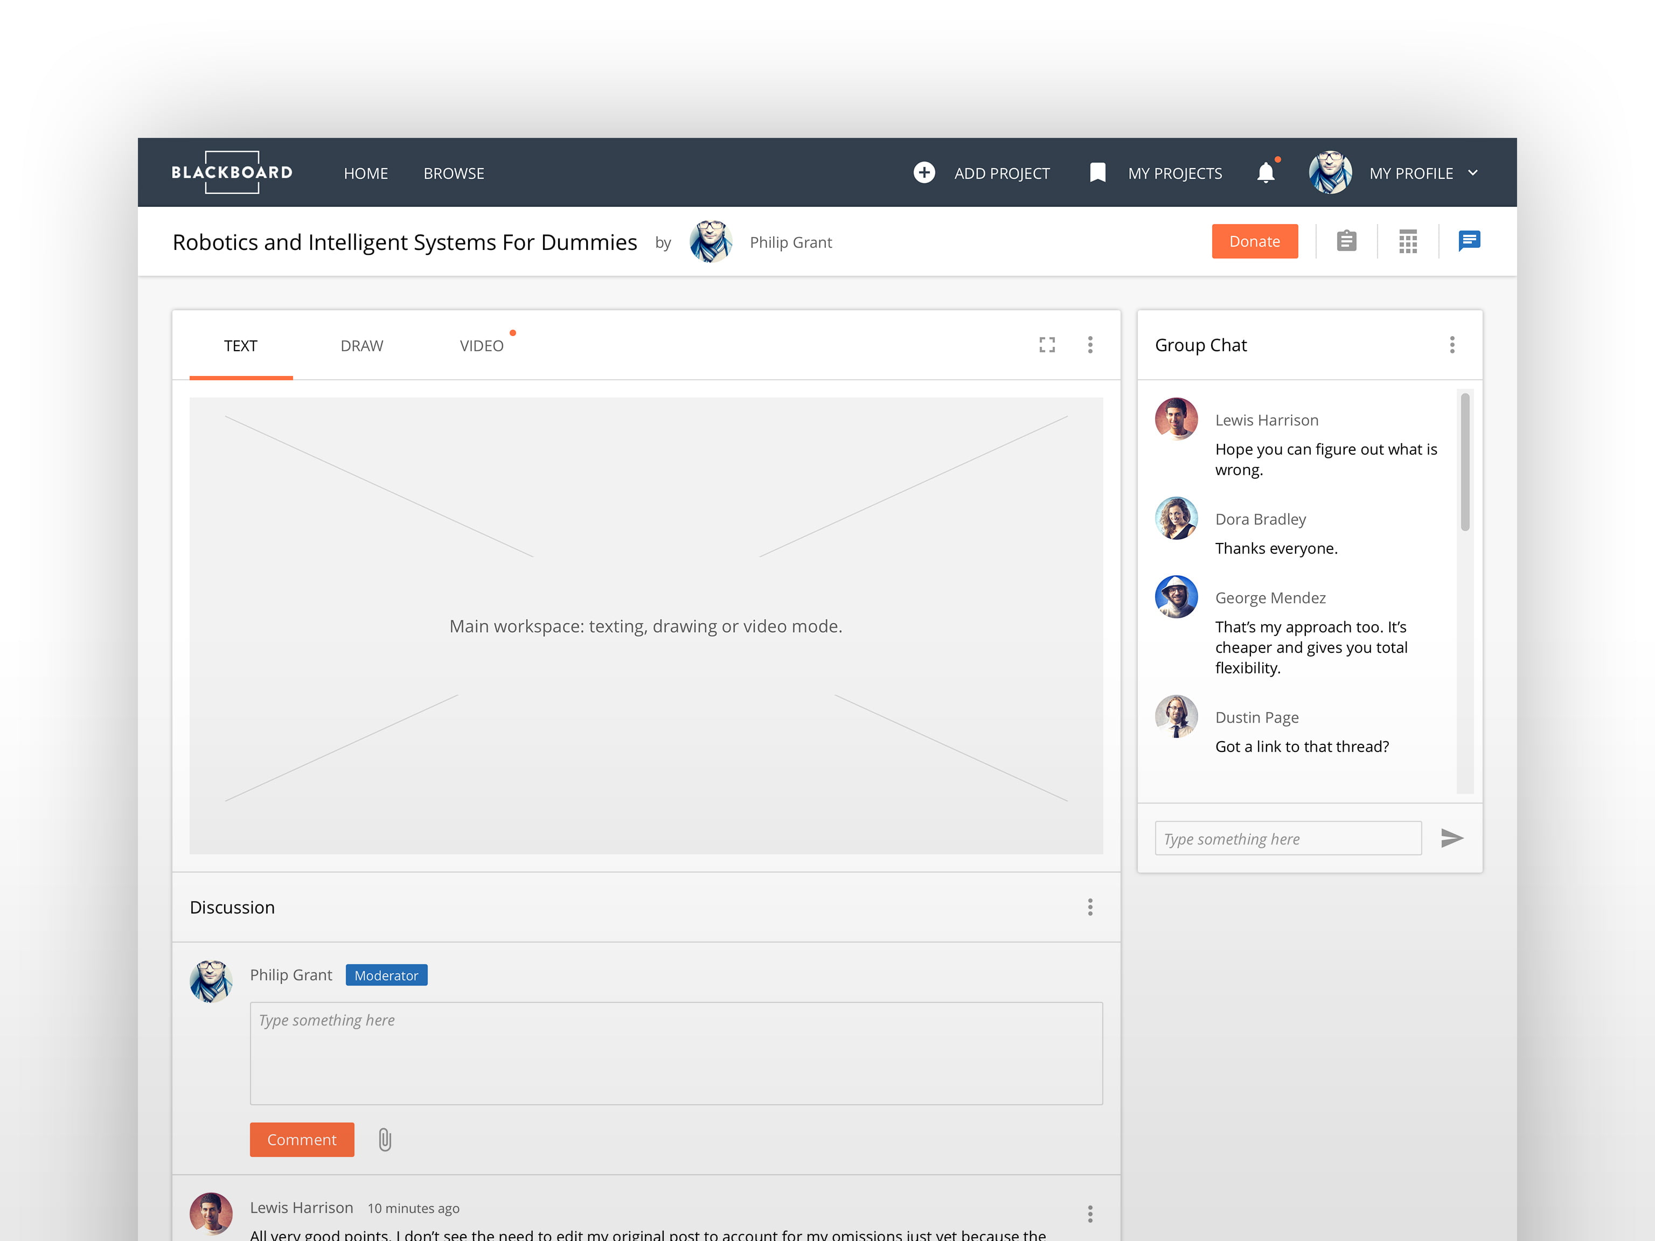
Task: Click the Add Project plus icon
Action: point(924,173)
